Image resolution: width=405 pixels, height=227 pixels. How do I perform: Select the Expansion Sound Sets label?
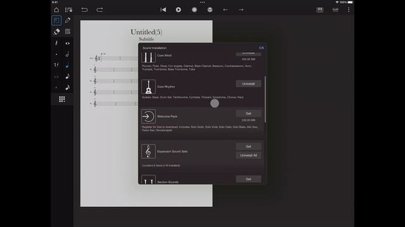pyautogui.click(x=172, y=151)
